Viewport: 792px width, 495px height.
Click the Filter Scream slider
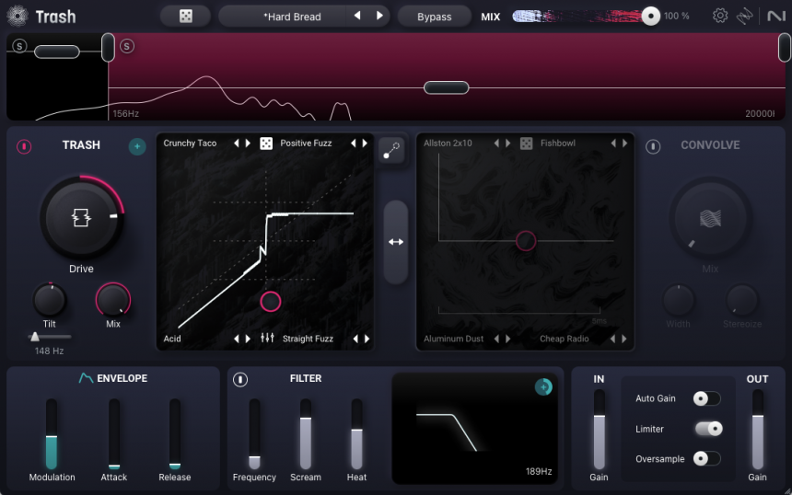(306, 434)
